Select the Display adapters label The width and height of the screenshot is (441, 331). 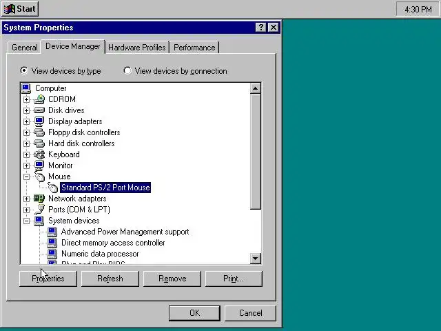pyautogui.click(x=75, y=121)
